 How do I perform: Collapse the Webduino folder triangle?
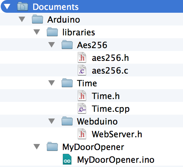[52, 121]
